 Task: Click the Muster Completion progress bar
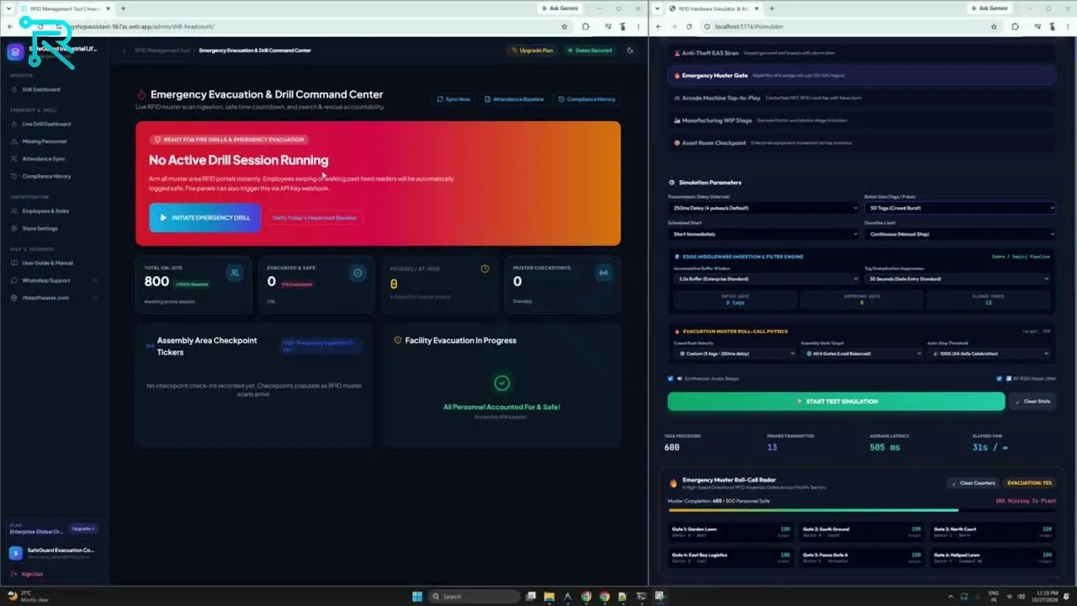(x=861, y=510)
